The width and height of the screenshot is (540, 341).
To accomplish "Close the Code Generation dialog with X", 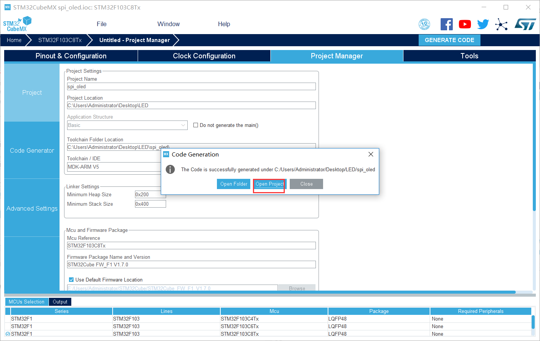I will [371, 154].
